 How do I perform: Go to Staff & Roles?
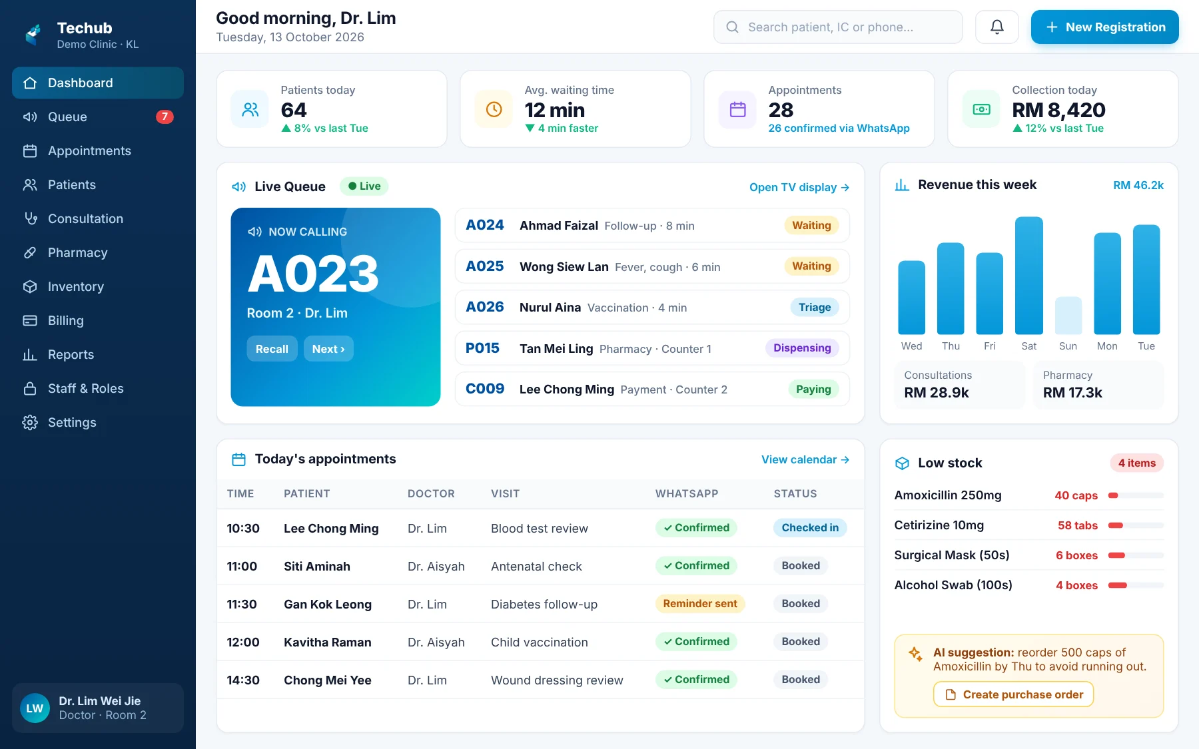pyautogui.click(x=98, y=389)
